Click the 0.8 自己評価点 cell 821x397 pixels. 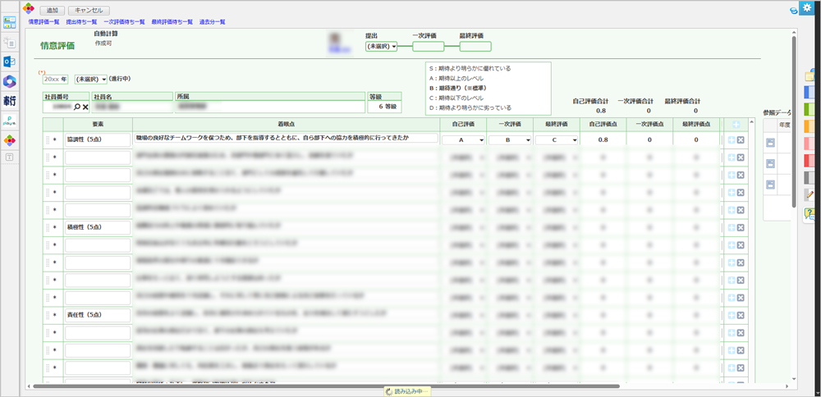pyautogui.click(x=603, y=140)
